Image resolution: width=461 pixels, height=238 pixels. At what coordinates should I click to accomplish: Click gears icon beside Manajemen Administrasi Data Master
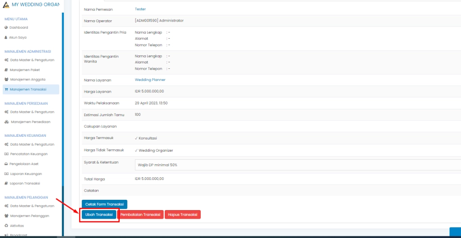tap(6, 60)
